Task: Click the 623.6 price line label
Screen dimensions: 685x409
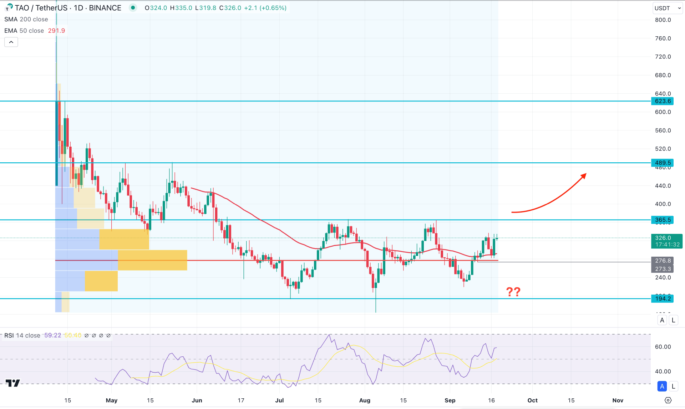Action: pyautogui.click(x=663, y=101)
